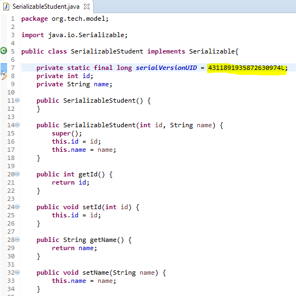
Task: Click the setId method name on line 24
Action: (92, 207)
